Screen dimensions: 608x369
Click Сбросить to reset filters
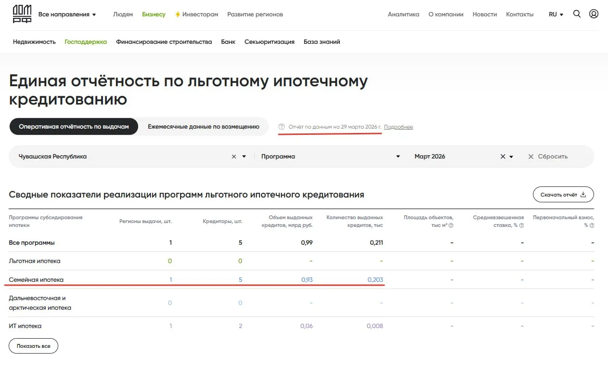(548, 157)
